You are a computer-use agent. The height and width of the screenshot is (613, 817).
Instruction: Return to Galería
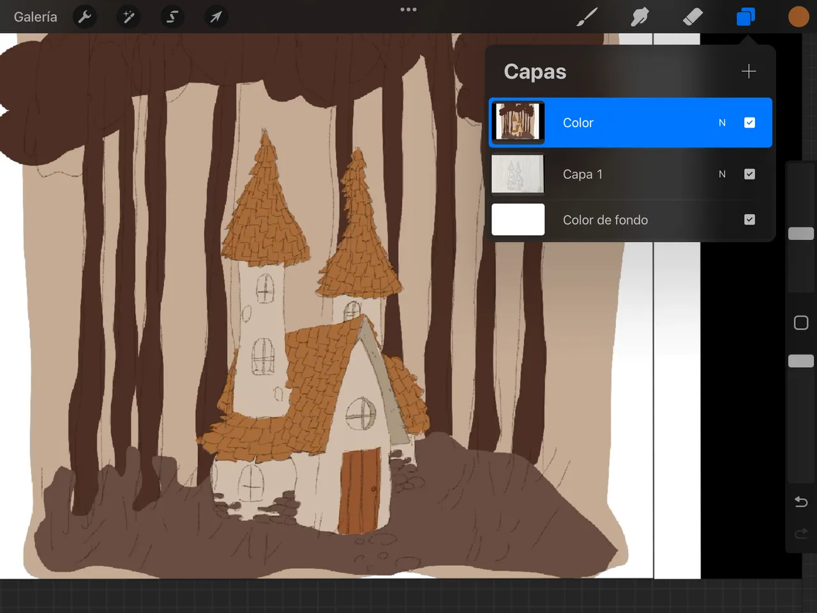[x=36, y=17]
